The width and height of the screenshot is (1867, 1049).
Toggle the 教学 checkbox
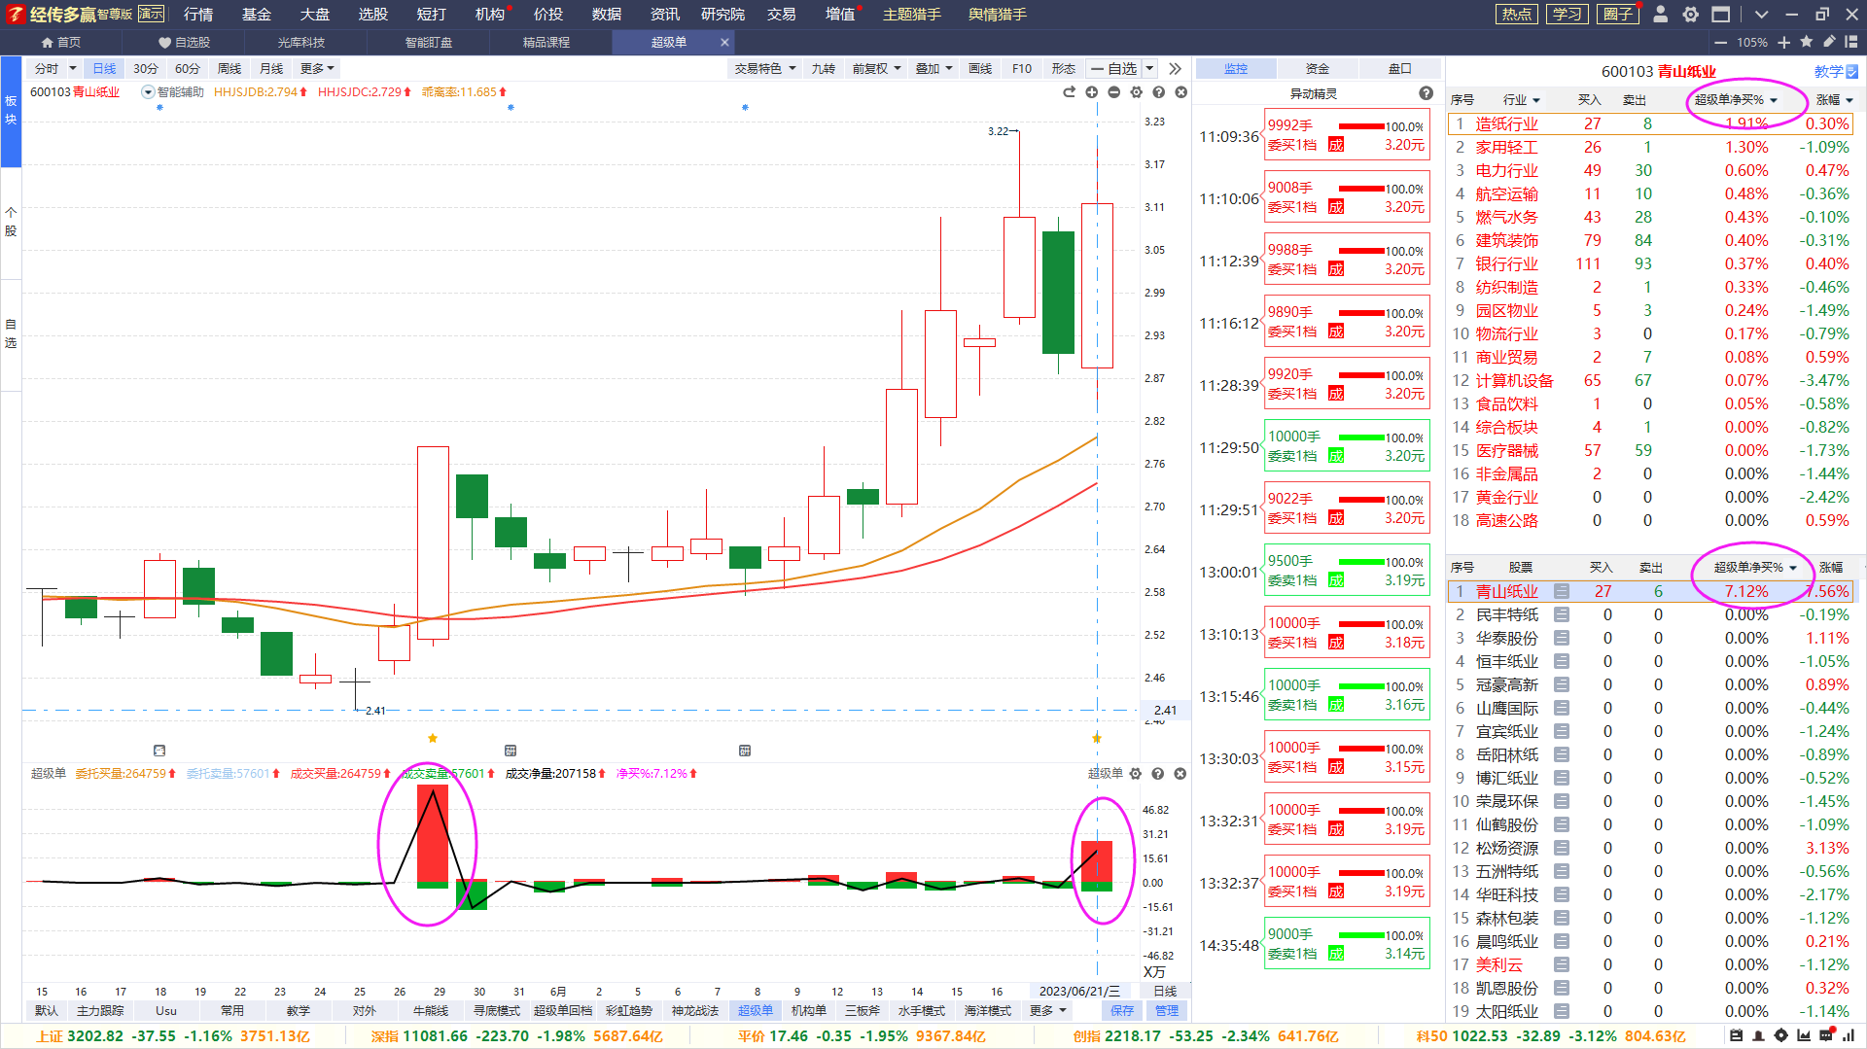click(x=1851, y=72)
